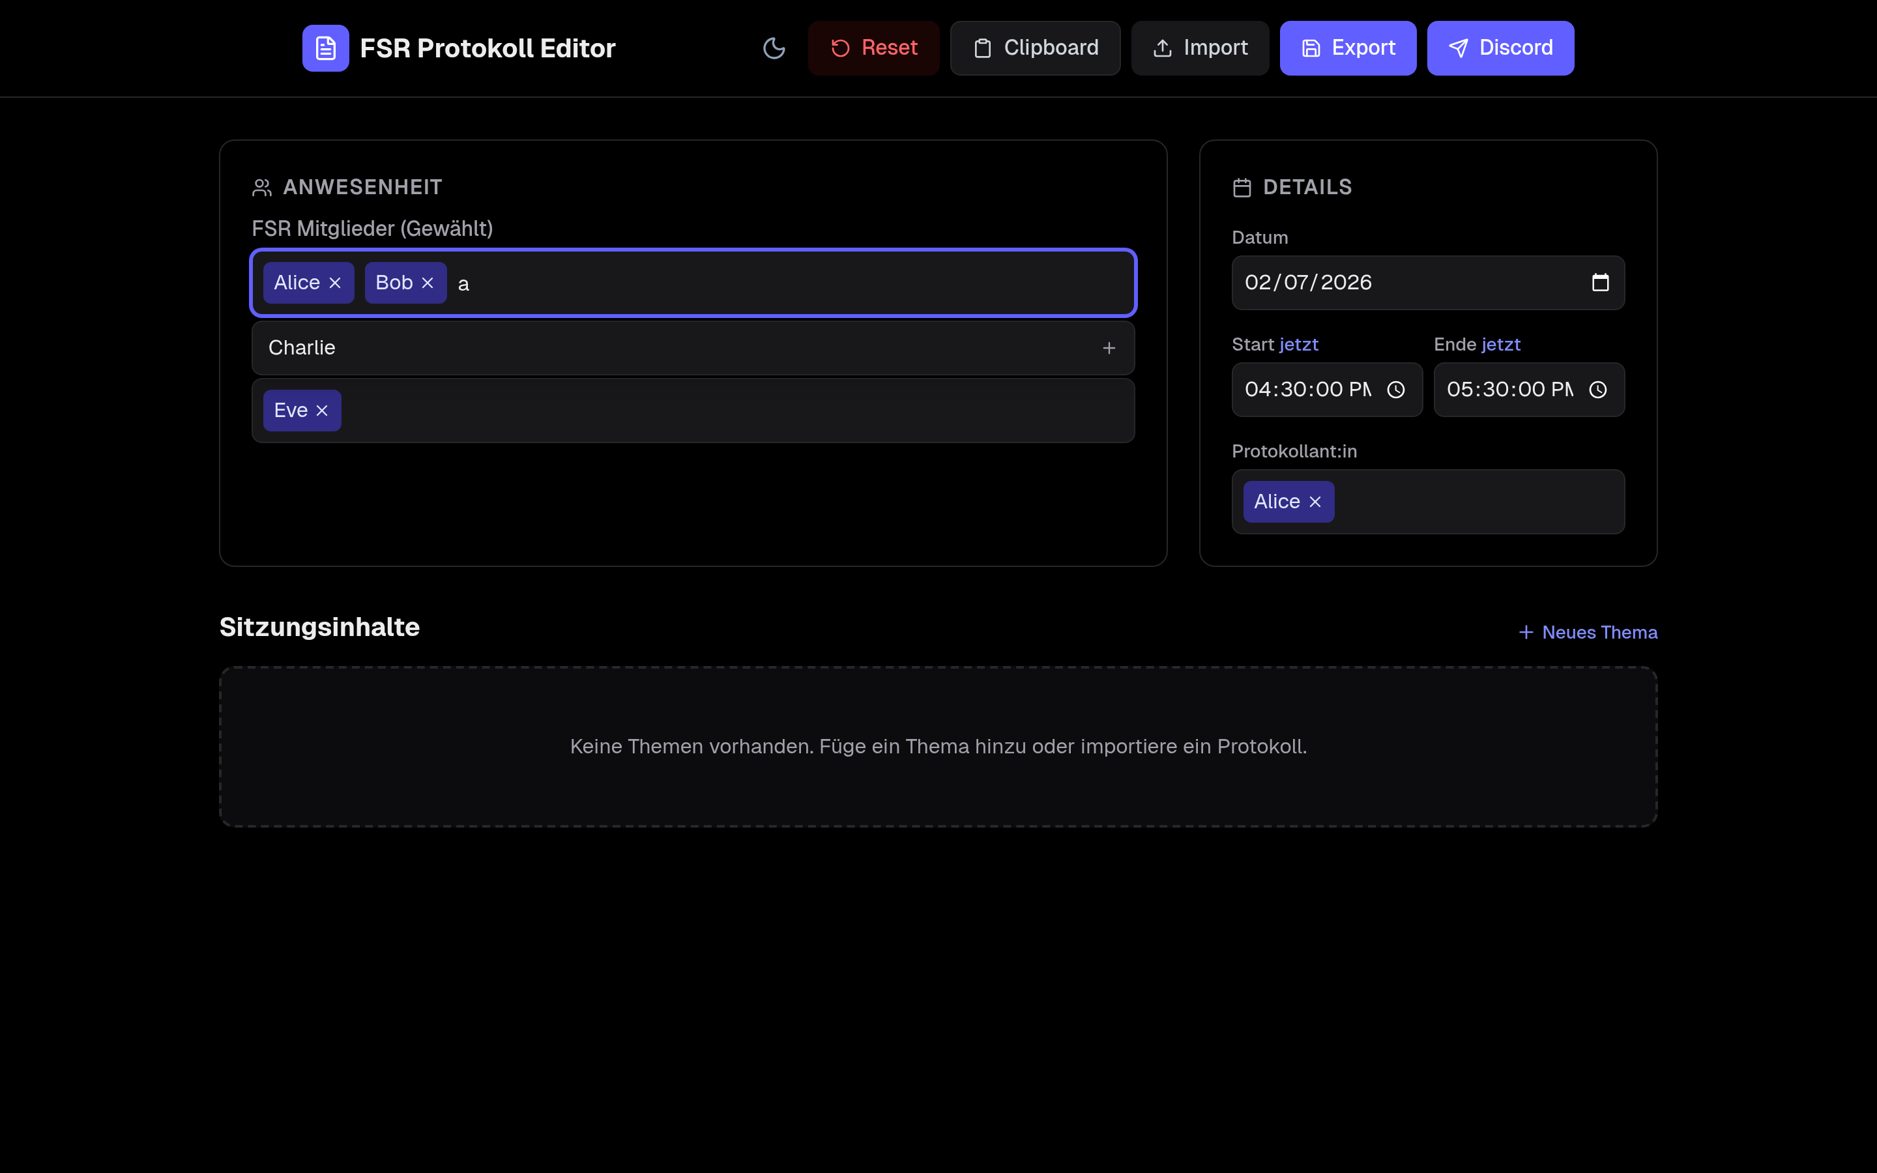Click the Protokollant:in input field
The width and height of the screenshot is (1877, 1173).
point(1427,502)
